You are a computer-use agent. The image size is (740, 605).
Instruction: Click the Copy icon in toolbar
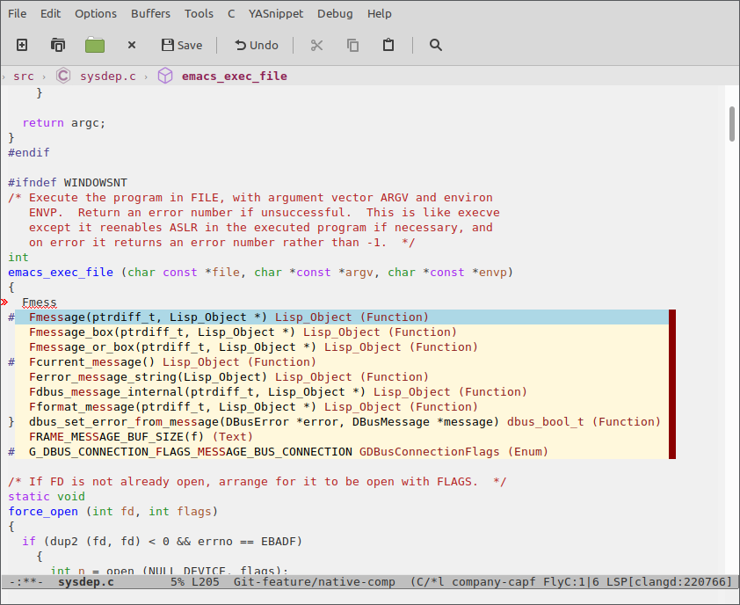pos(353,45)
